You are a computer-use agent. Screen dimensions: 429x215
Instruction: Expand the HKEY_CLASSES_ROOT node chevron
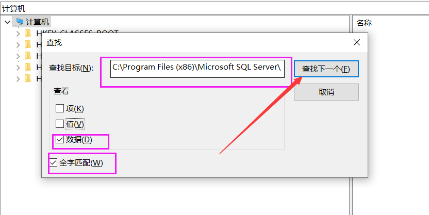pos(18,34)
